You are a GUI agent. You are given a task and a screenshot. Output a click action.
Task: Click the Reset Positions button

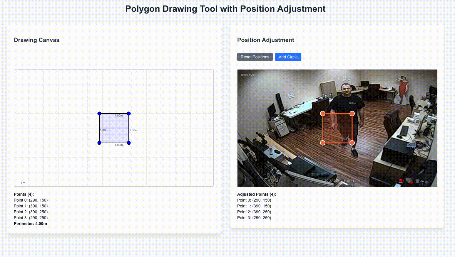[255, 57]
